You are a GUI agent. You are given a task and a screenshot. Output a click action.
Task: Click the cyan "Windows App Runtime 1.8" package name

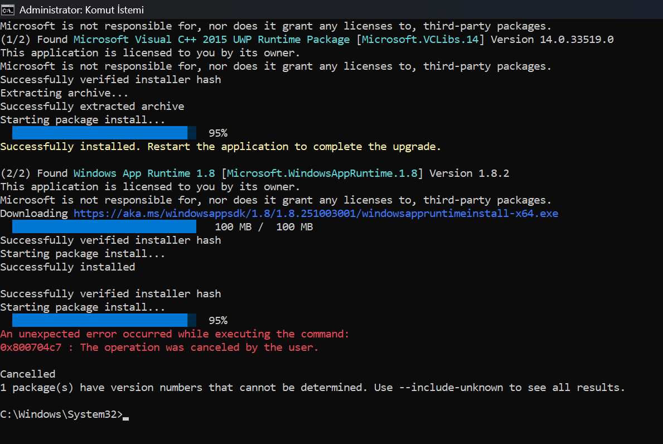click(x=144, y=173)
